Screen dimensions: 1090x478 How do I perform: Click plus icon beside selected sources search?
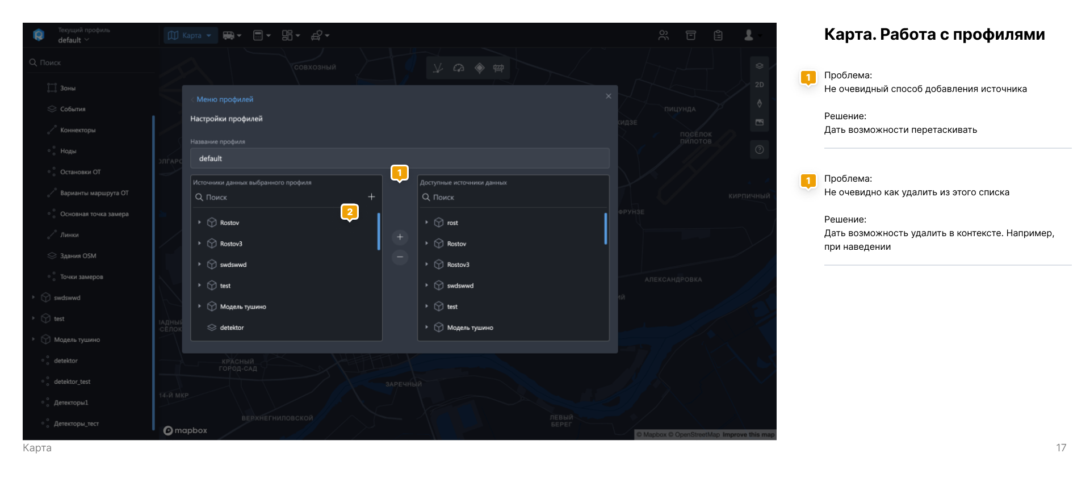tap(371, 196)
